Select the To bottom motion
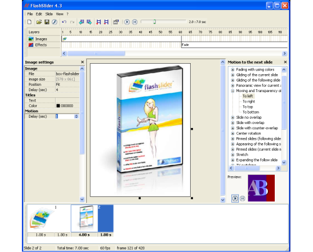 tap(251, 112)
